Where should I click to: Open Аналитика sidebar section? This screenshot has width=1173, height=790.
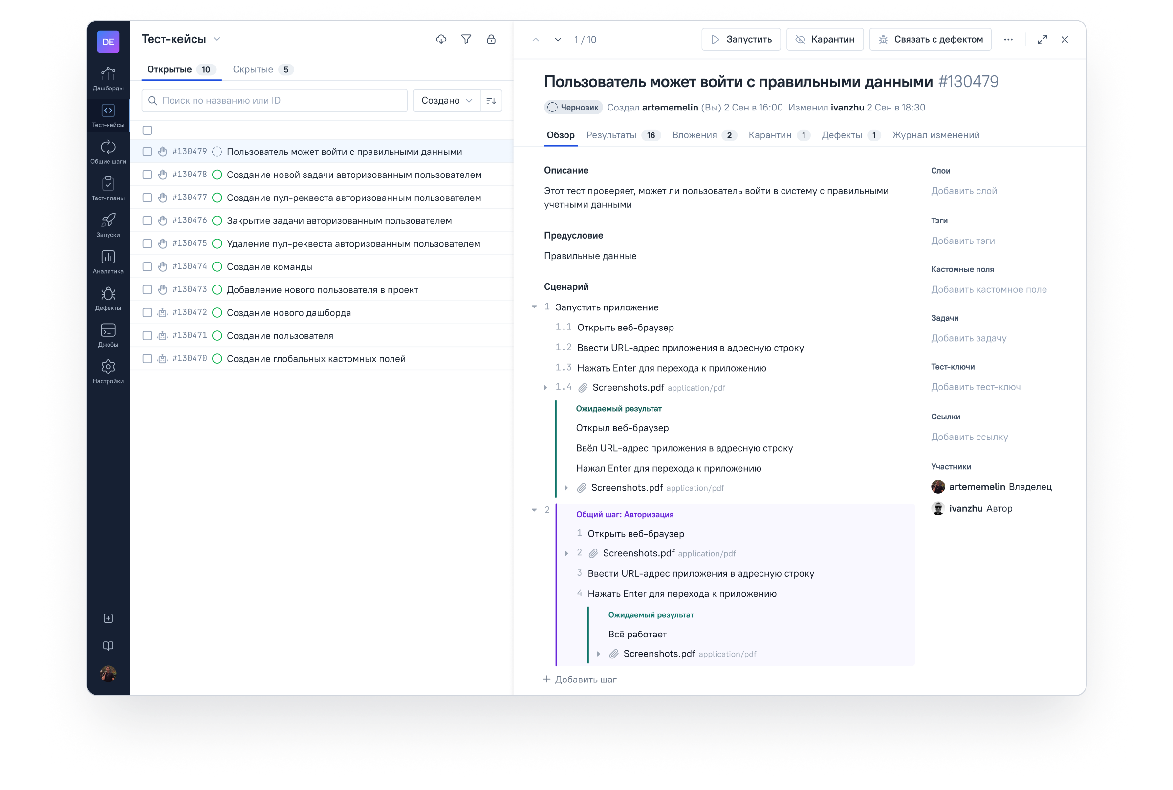[108, 262]
